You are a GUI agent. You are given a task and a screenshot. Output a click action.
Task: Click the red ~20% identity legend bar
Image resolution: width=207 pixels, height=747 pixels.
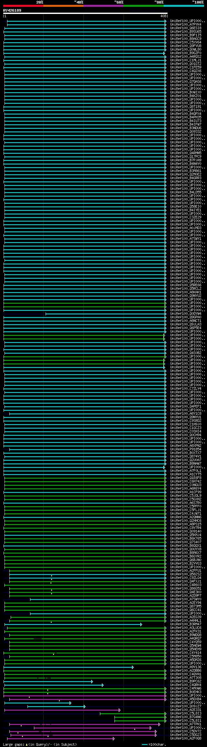tap(23, 6)
